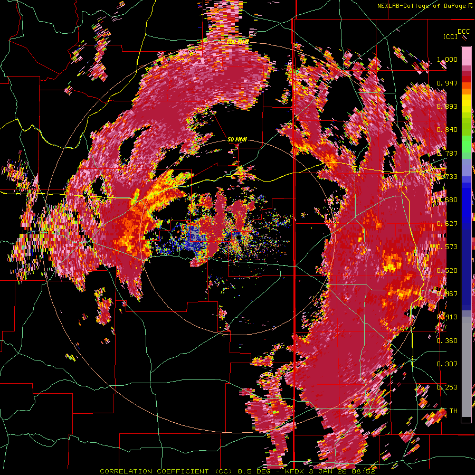Select the 0.627 legend value
The height and width of the screenshot is (475, 475).
pyautogui.click(x=447, y=224)
